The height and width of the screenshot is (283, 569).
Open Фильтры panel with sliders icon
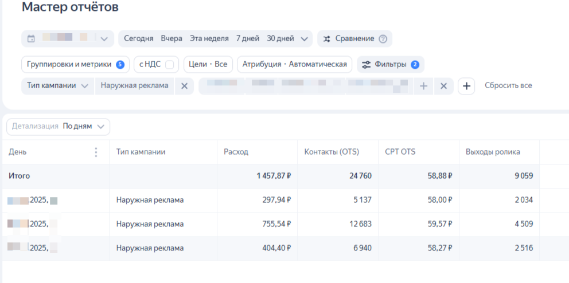point(390,64)
